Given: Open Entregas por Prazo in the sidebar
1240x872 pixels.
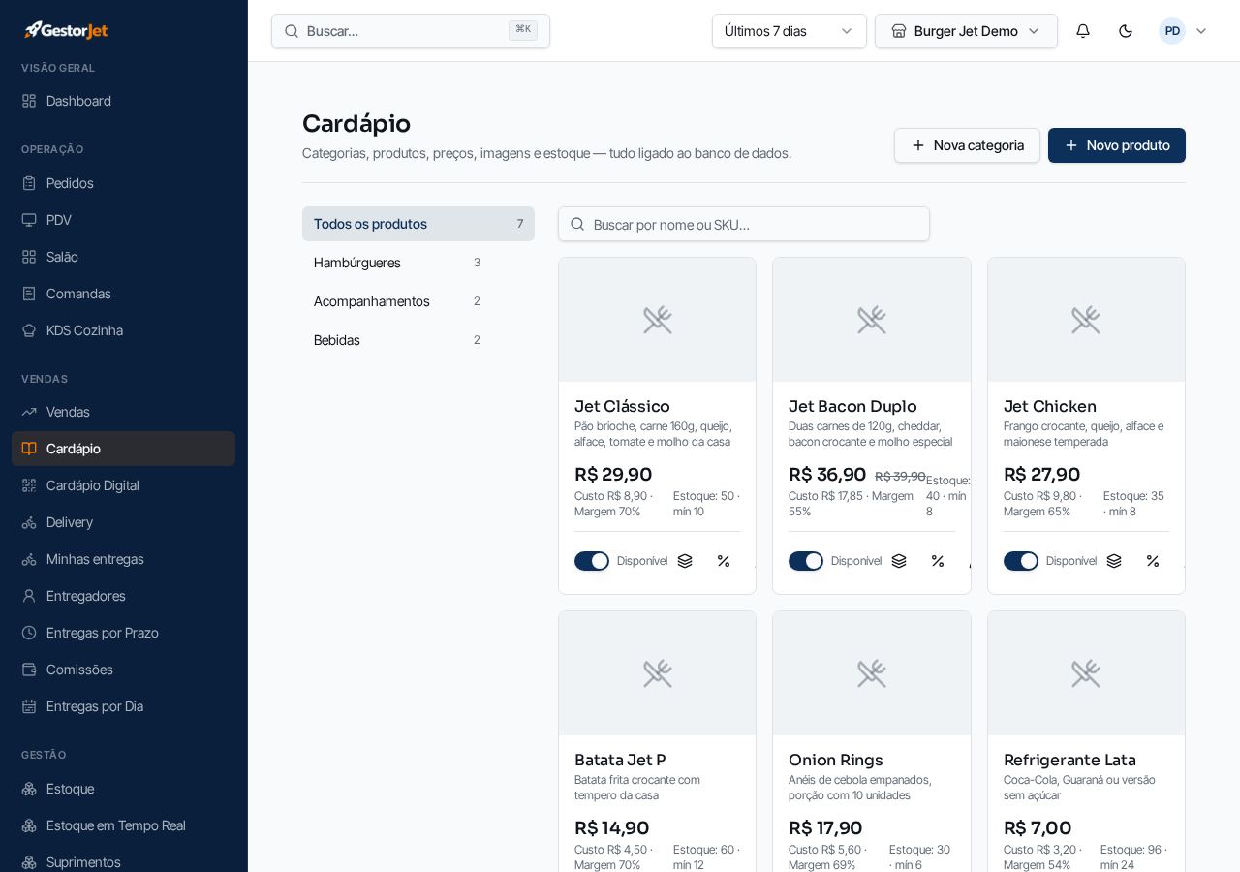Looking at the screenshot, I should [x=123, y=633].
